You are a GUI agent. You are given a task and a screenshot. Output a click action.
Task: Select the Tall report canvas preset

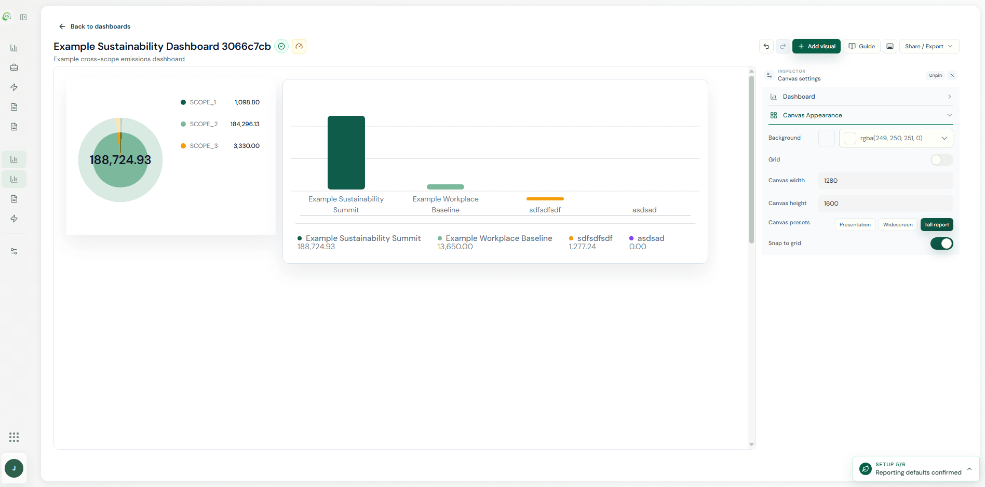point(937,225)
